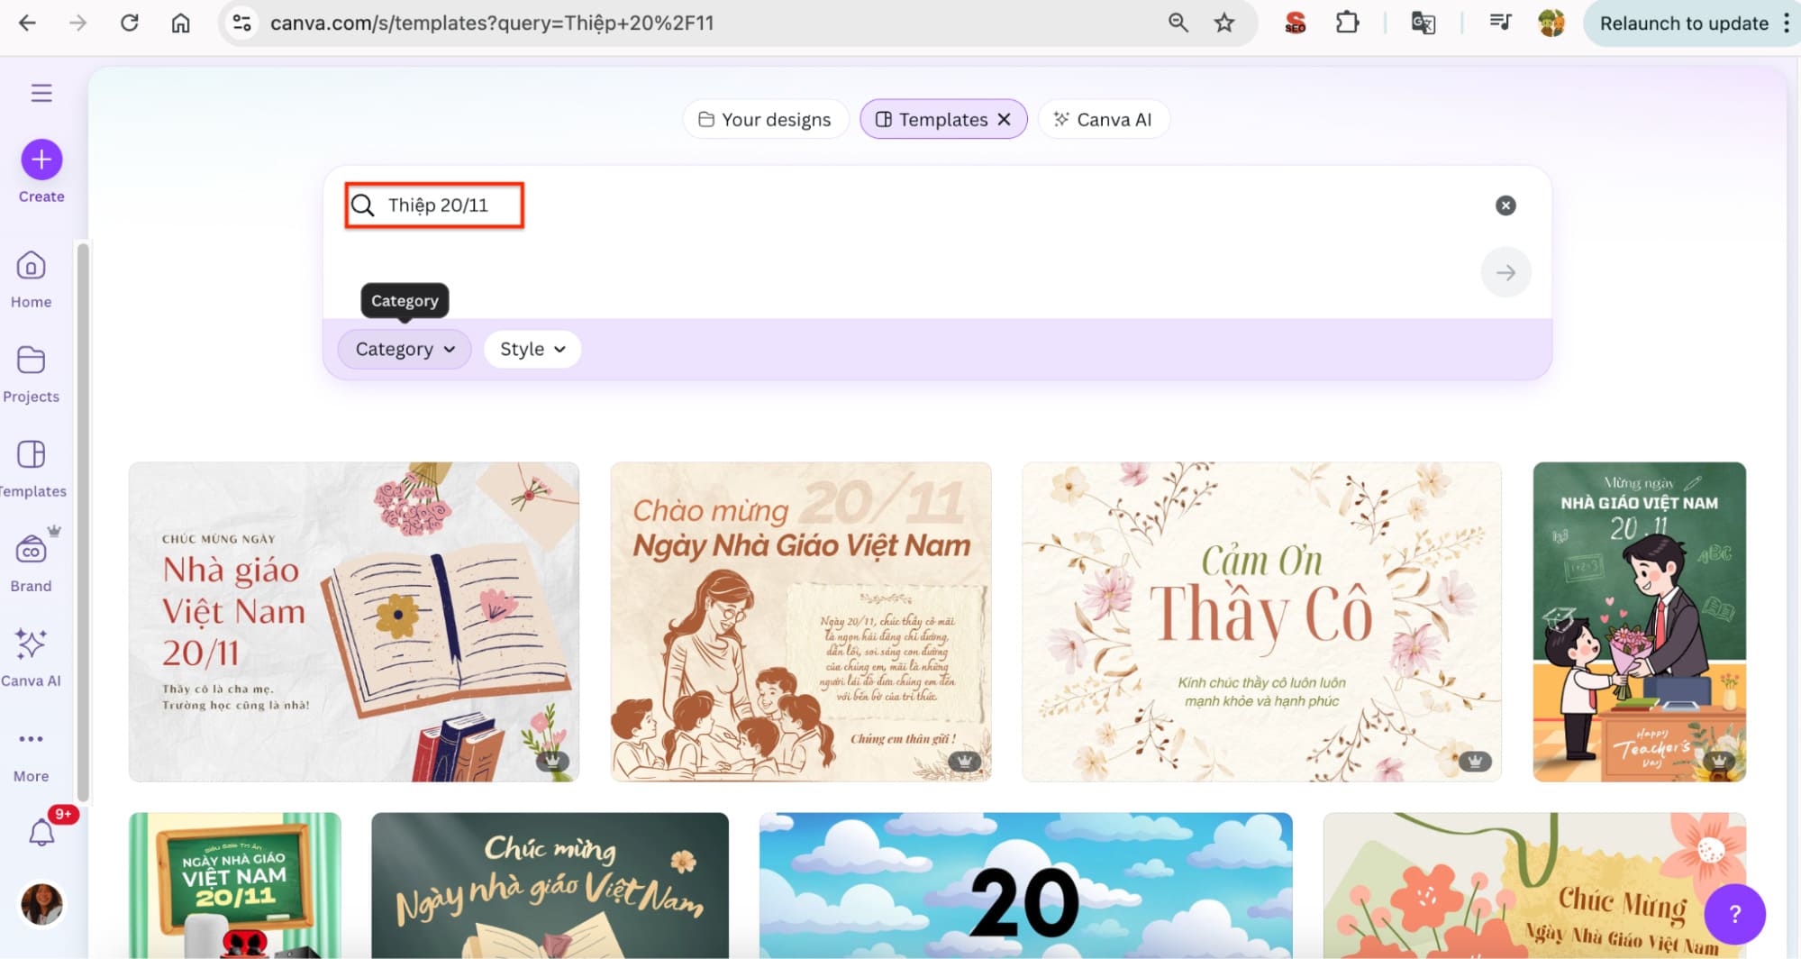Expand the Category filter dropdown

click(x=405, y=349)
